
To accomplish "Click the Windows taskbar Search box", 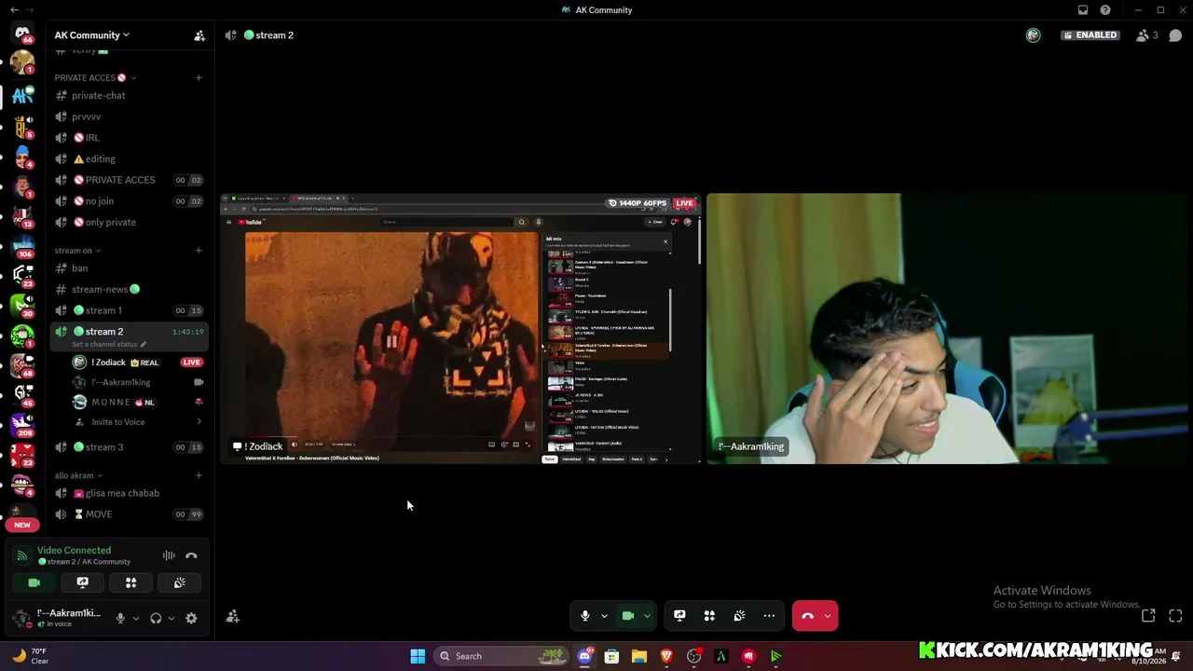I will (x=502, y=656).
